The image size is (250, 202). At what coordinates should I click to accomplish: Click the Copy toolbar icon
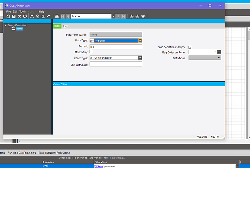click(38, 16)
